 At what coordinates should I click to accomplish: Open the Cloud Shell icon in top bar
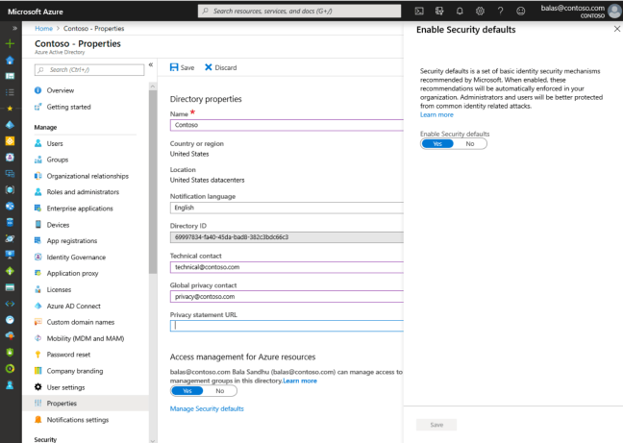click(x=419, y=11)
